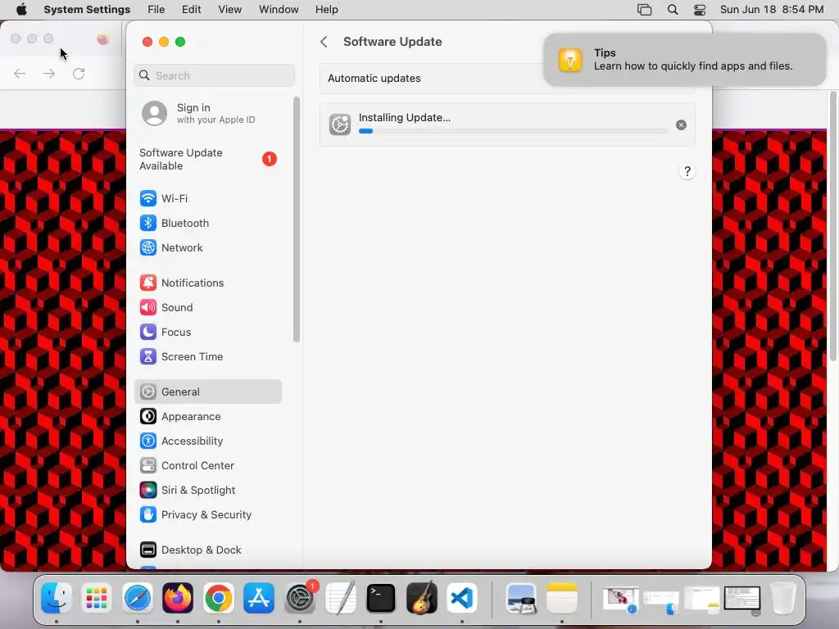The height and width of the screenshot is (629, 839).
Task: Reload page in background browser window
Action: (x=79, y=74)
